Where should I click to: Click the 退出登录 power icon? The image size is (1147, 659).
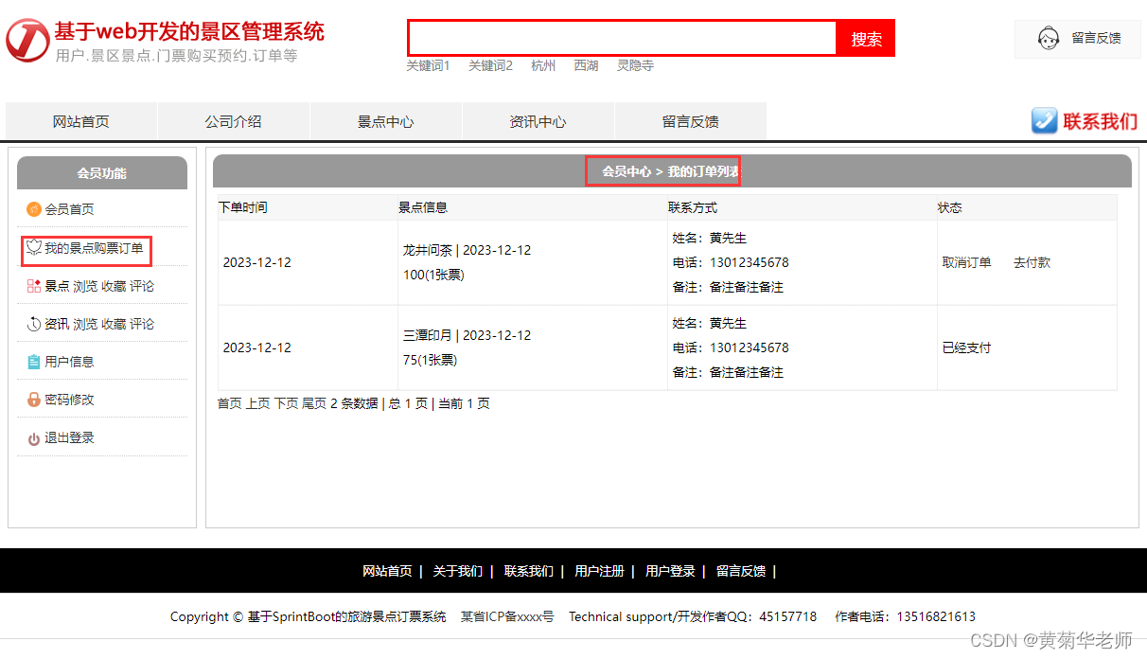[x=34, y=438]
